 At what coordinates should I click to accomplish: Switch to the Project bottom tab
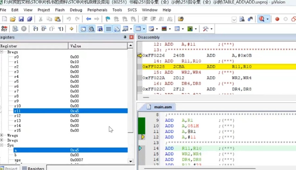9,168
